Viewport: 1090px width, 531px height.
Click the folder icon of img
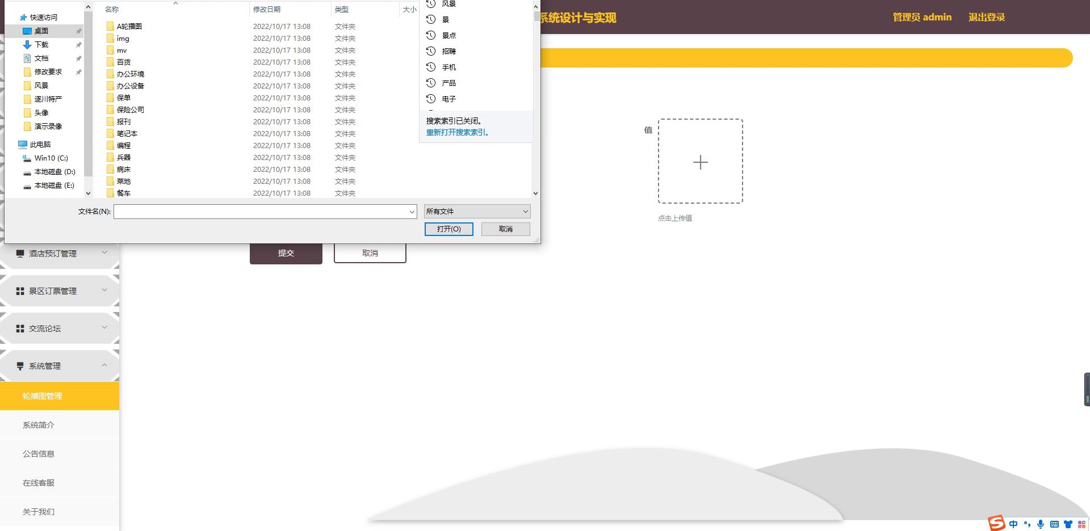[x=110, y=38]
